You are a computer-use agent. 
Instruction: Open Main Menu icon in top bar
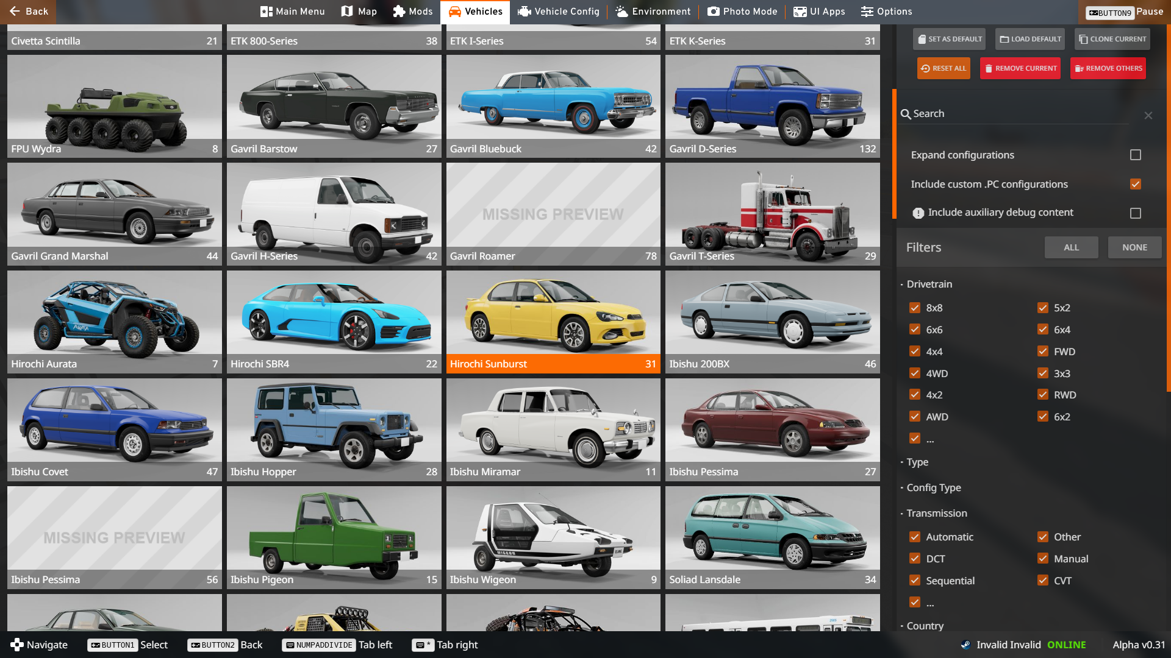[266, 12]
